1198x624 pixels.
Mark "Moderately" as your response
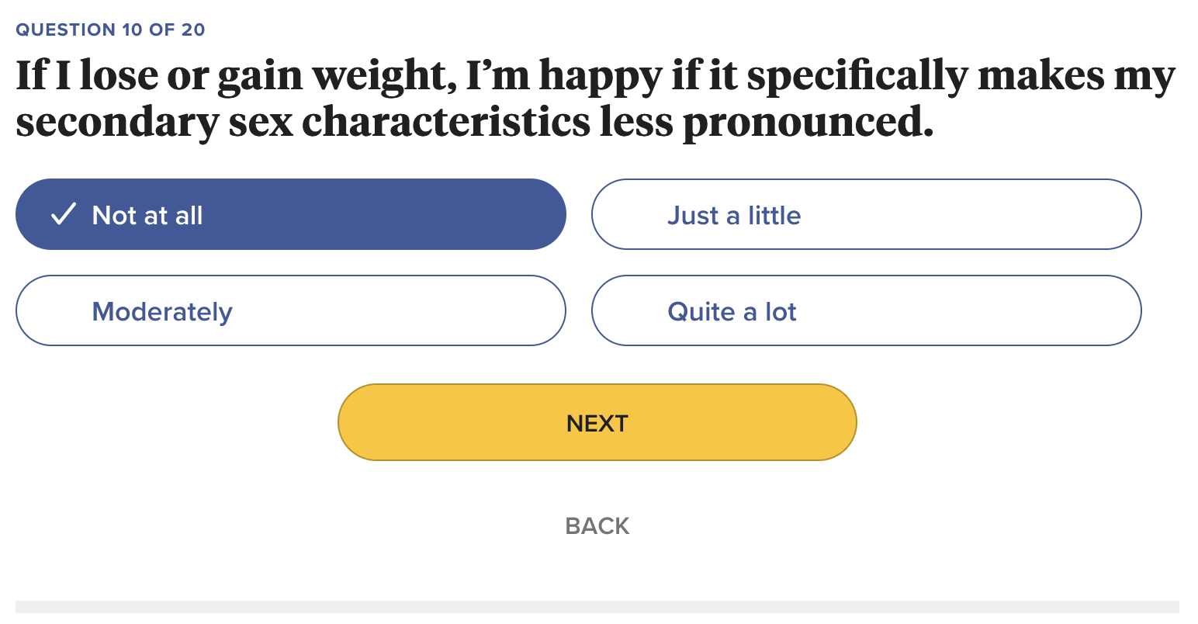pos(290,310)
